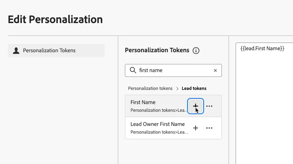This screenshot has height=164, width=293.
Task: Add the Lead Owner First Name token
Action: pos(196,128)
